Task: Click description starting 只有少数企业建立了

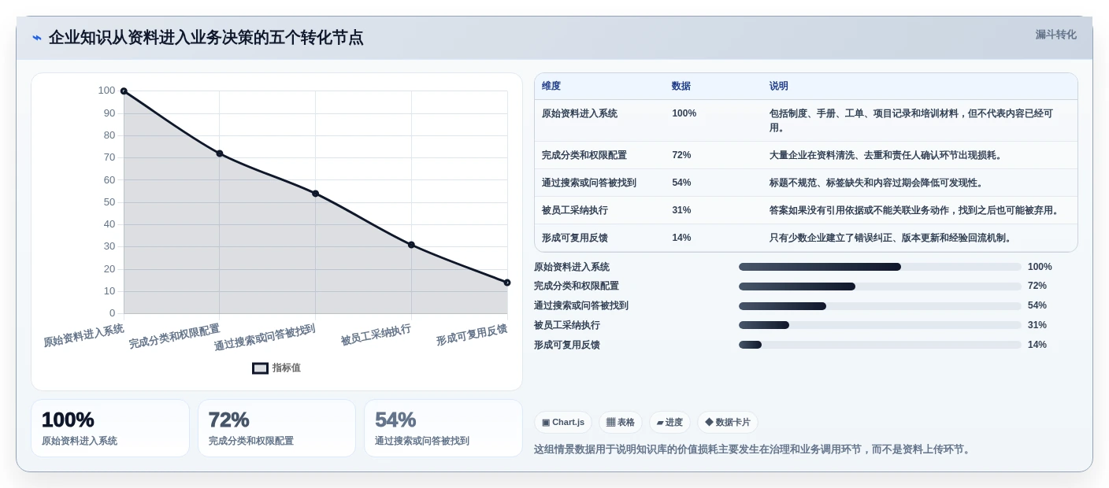Action: (892, 238)
